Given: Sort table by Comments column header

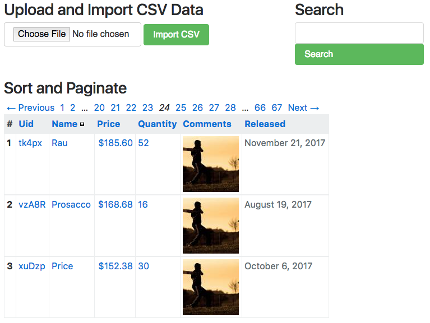Looking at the screenshot, I should (207, 124).
